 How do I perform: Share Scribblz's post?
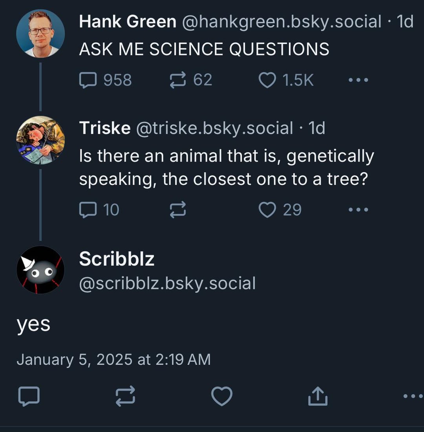coord(318,396)
